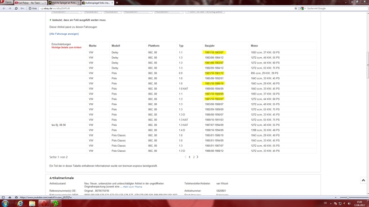Go to page 2 of vehicle table

[x=194, y=157]
